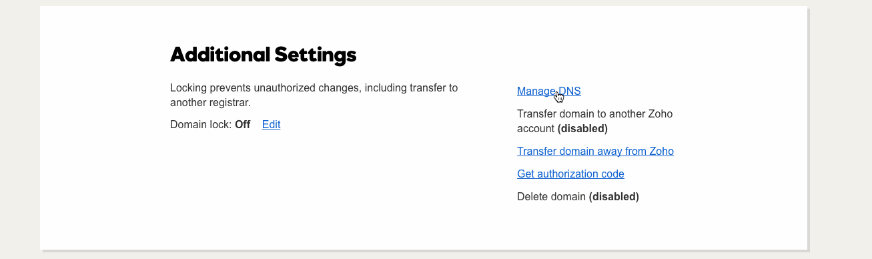Click 'account (disabled)' text line
This screenshot has height=259, width=872.
pyautogui.click(x=562, y=128)
